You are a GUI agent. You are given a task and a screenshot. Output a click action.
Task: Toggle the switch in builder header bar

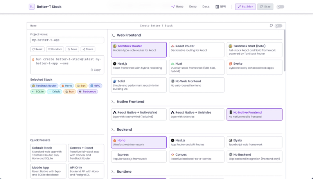coord(279,26)
